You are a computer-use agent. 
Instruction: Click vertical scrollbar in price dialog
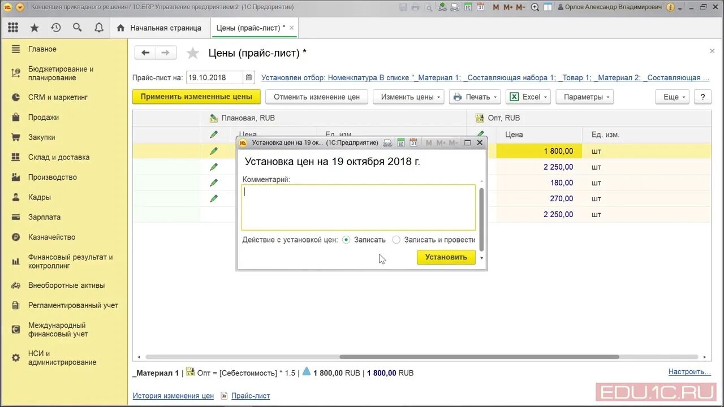481,219
